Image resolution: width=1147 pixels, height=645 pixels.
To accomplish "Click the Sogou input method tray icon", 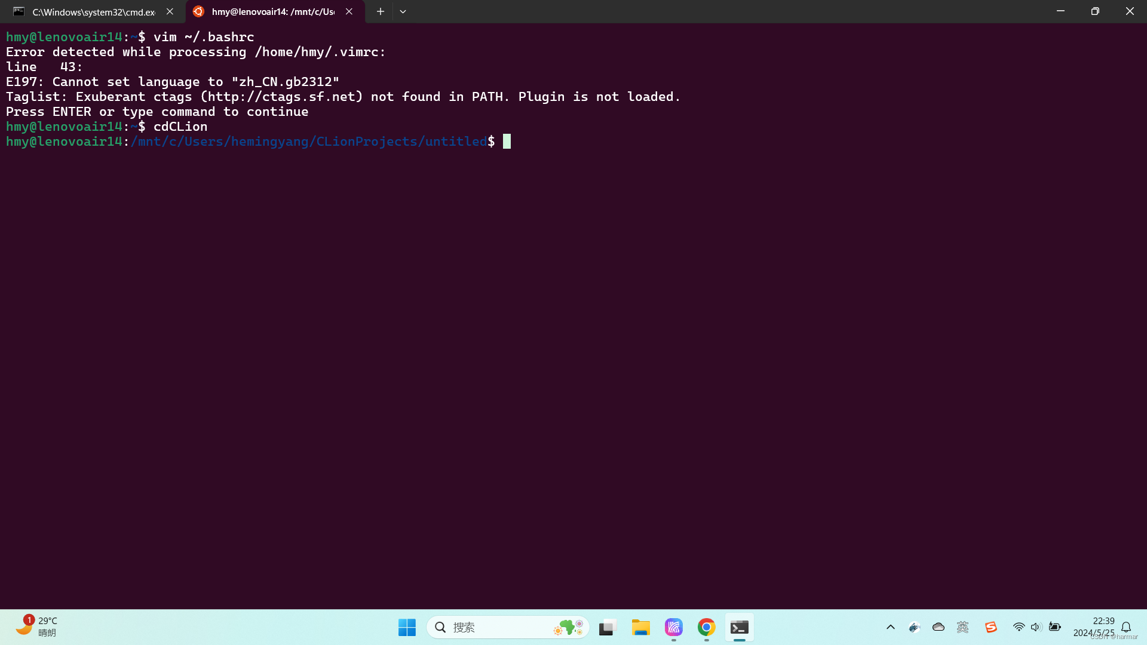I will [x=991, y=627].
